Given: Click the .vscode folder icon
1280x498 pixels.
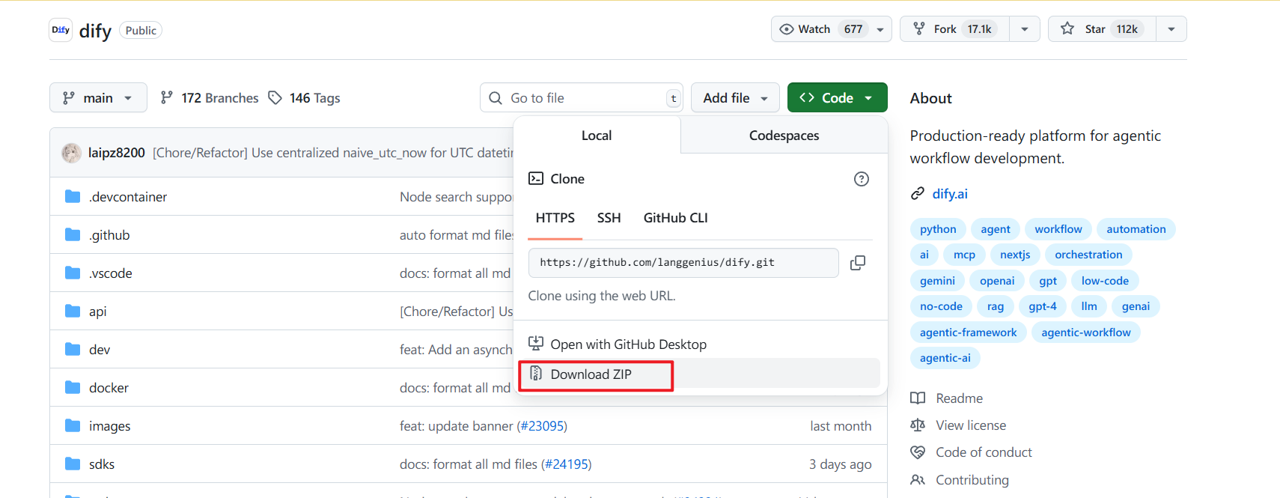Looking at the screenshot, I should tap(73, 273).
